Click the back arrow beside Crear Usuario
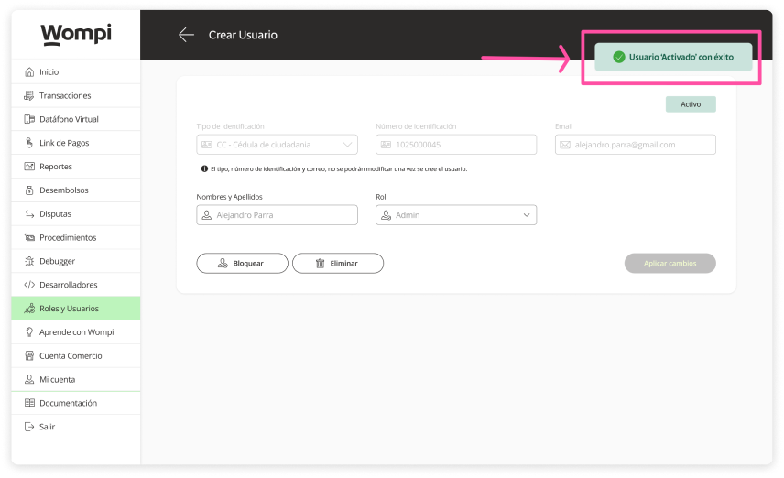This screenshot has height=478, width=784. click(x=186, y=35)
